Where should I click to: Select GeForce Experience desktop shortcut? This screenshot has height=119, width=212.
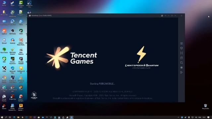(13, 60)
